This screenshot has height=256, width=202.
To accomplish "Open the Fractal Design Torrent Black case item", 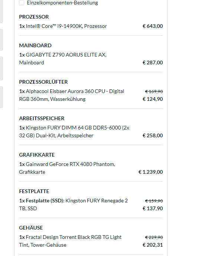I will [x=70, y=241].
